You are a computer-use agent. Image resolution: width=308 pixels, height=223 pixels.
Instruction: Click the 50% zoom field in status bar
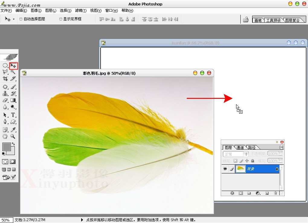[x=6, y=220]
